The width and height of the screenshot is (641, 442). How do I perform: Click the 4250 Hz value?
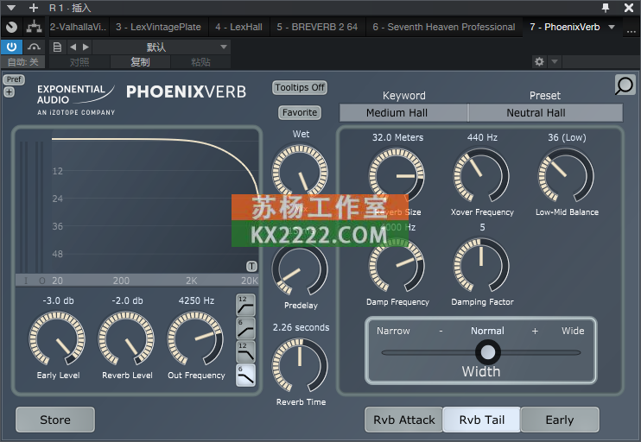click(196, 300)
